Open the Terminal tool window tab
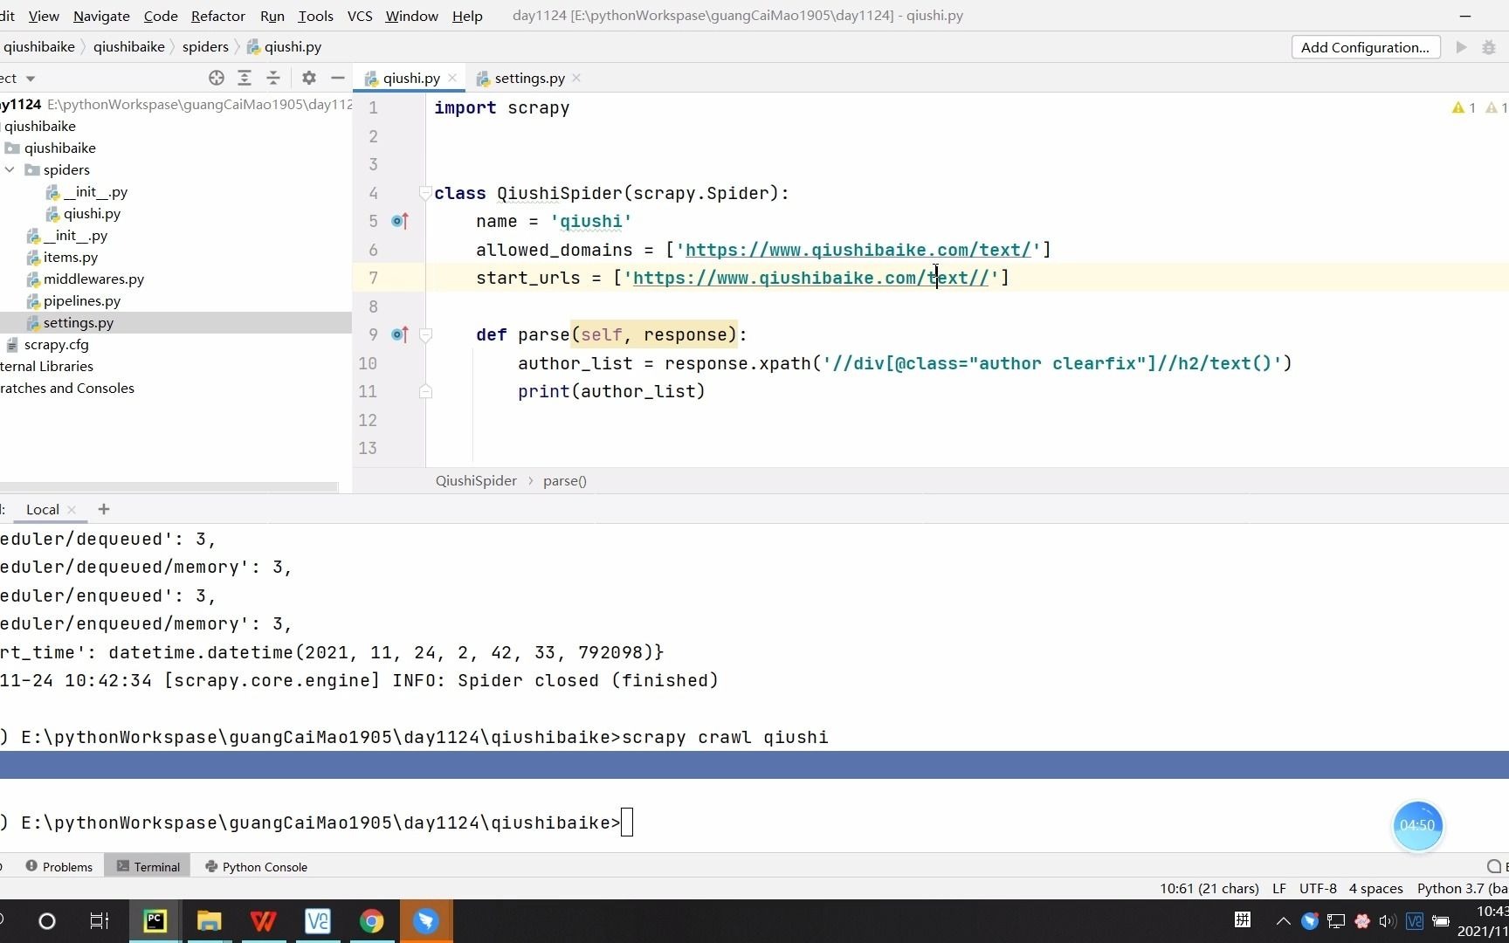This screenshot has height=943, width=1509. click(148, 867)
